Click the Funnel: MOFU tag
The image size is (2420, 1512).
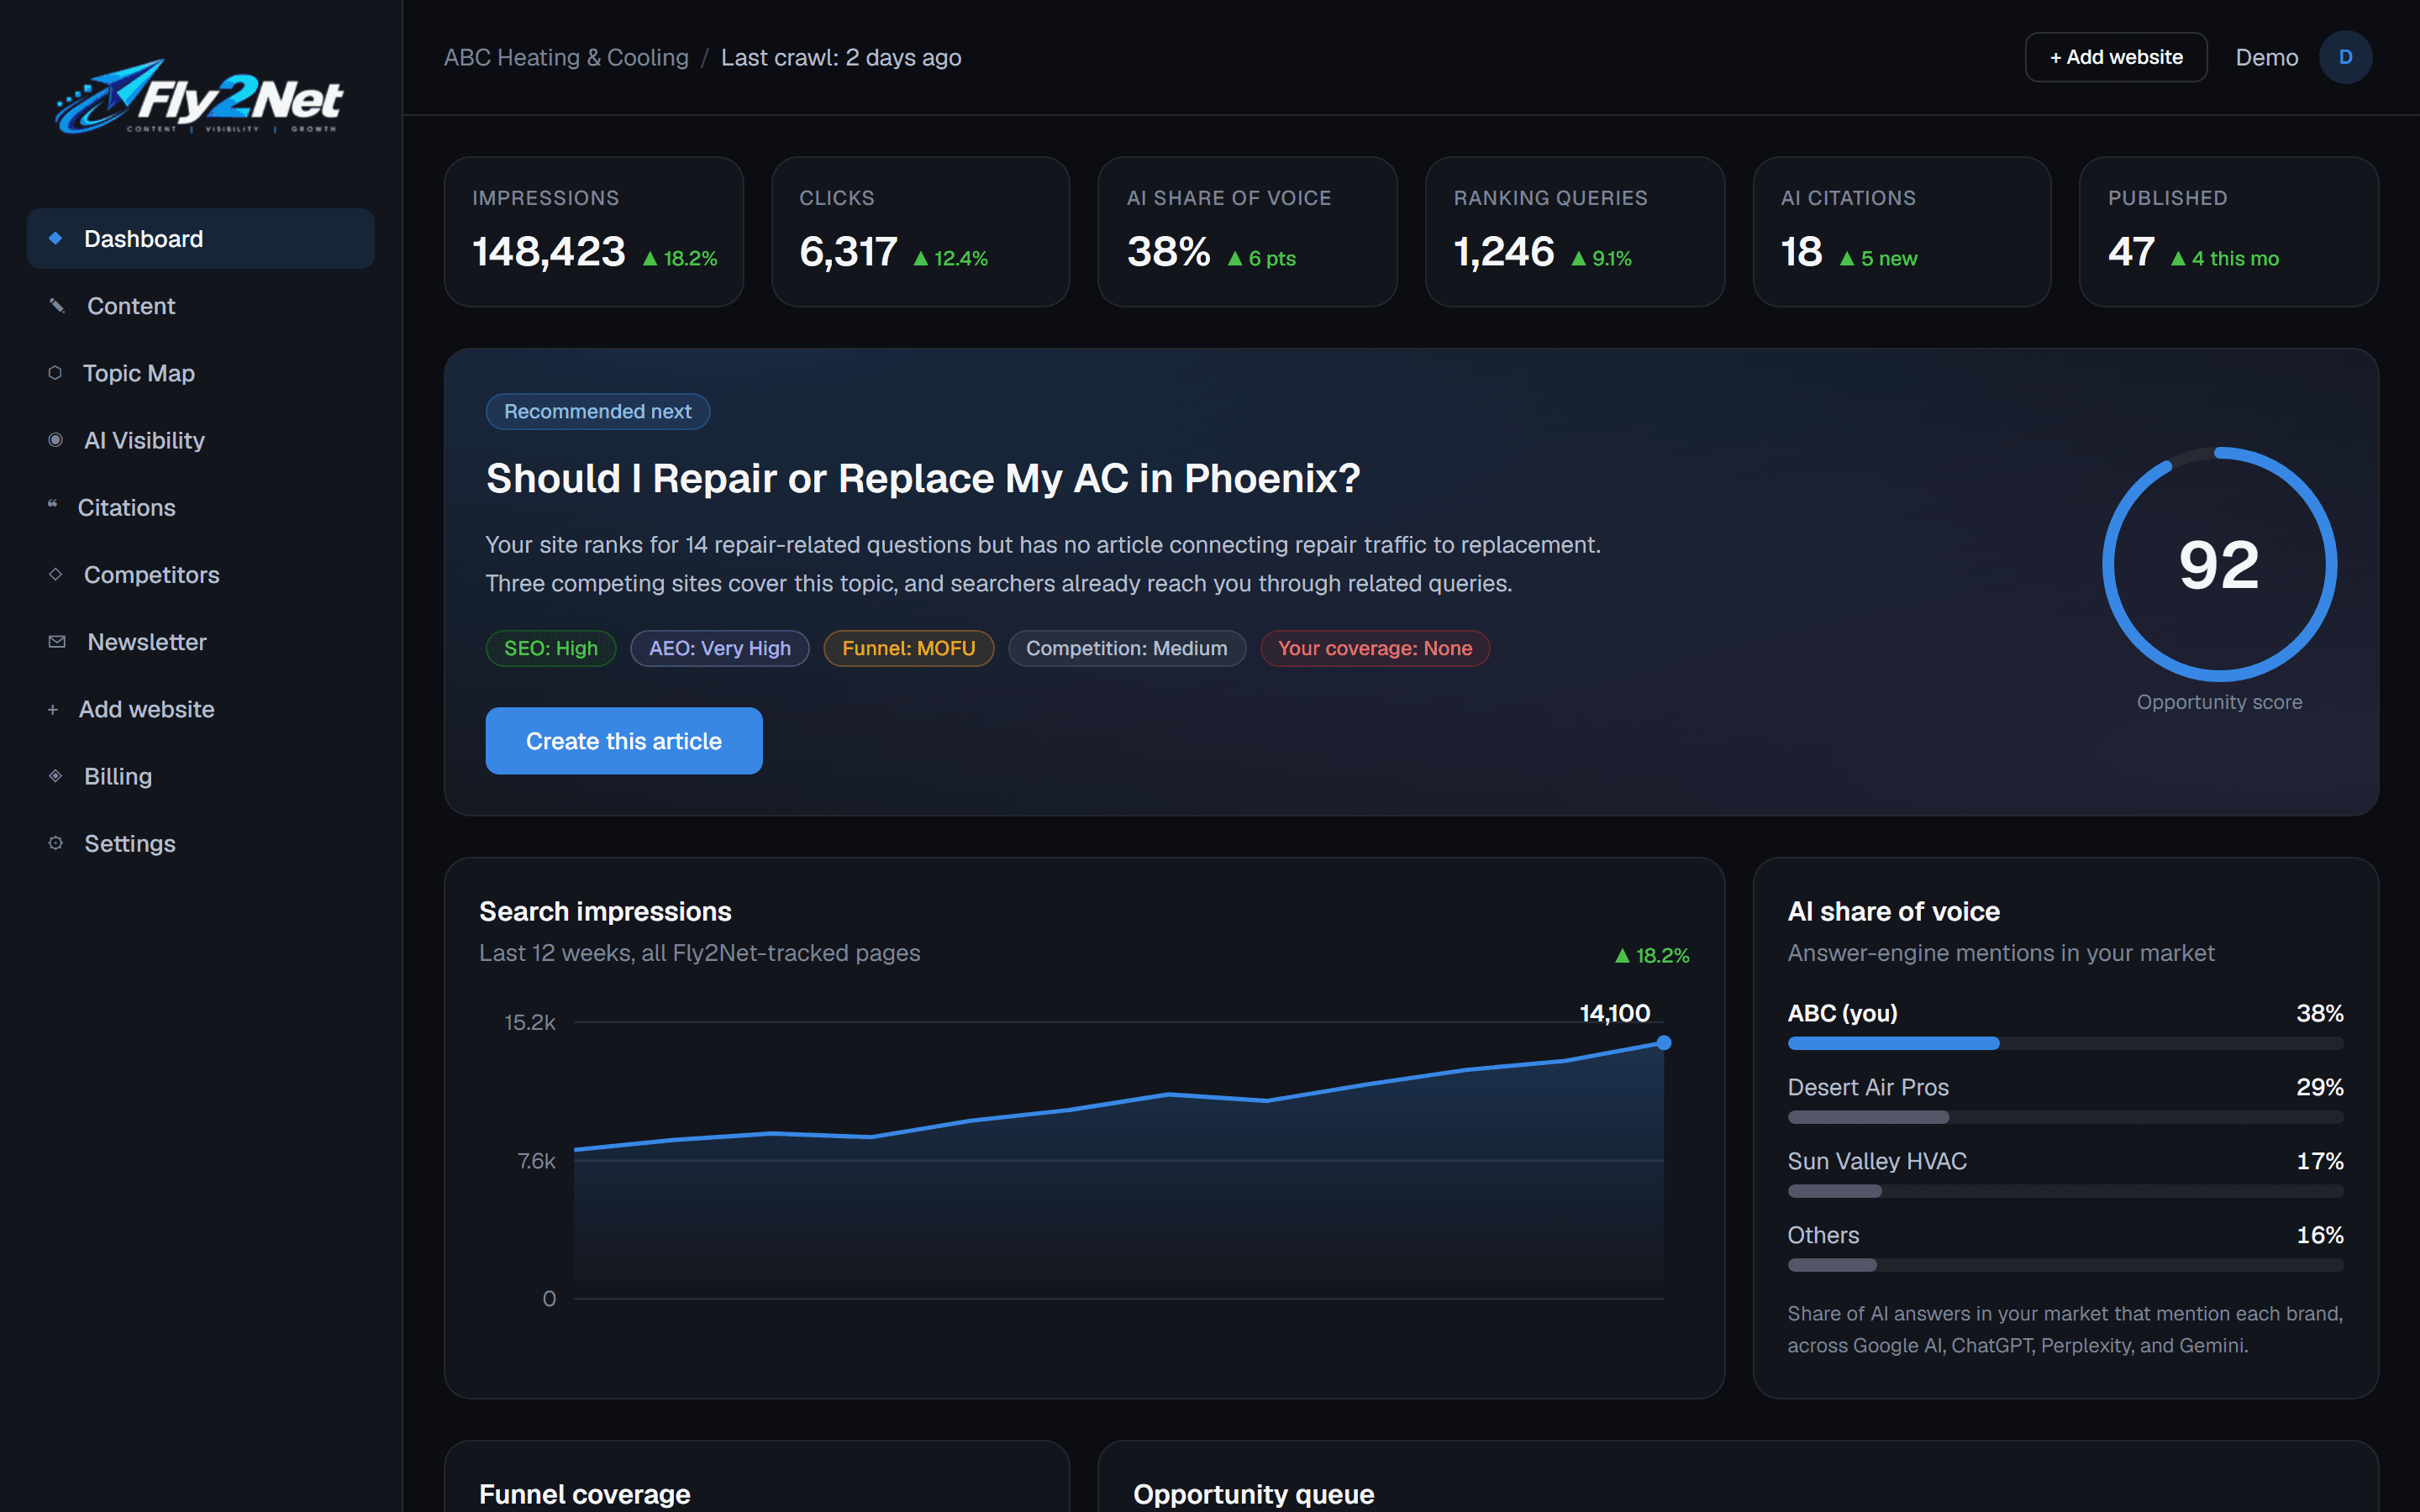tap(908, 648)
